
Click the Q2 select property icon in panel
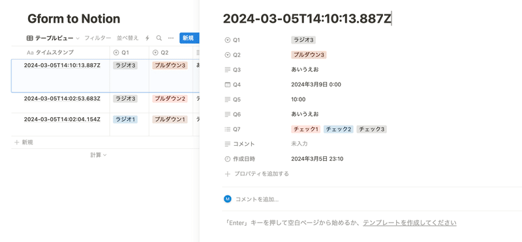(x=228, y=55)
